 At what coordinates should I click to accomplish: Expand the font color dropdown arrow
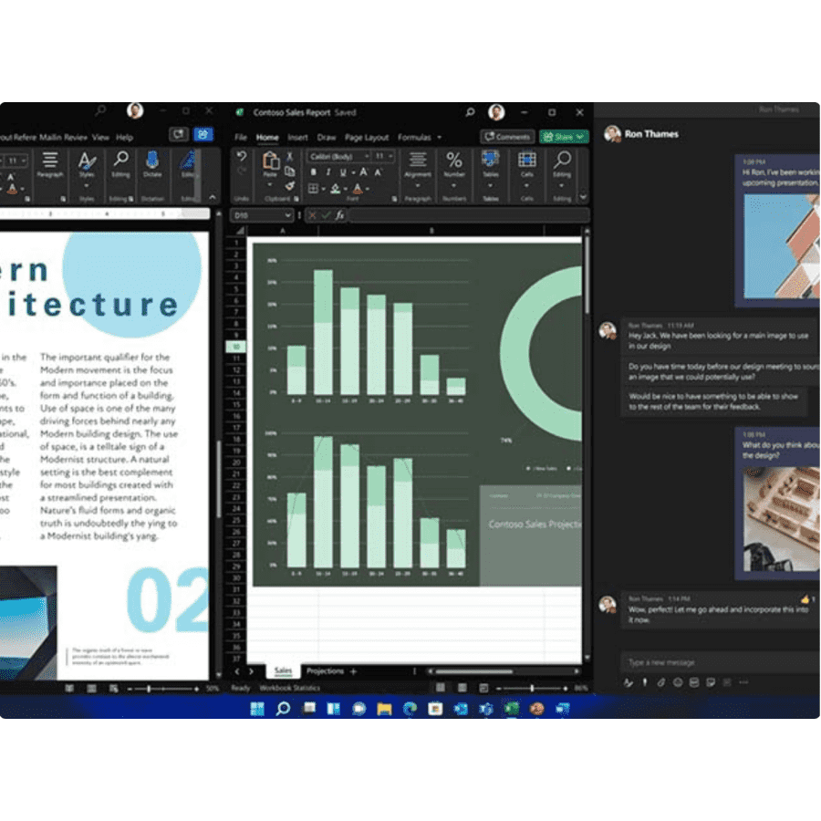(366, 188)
